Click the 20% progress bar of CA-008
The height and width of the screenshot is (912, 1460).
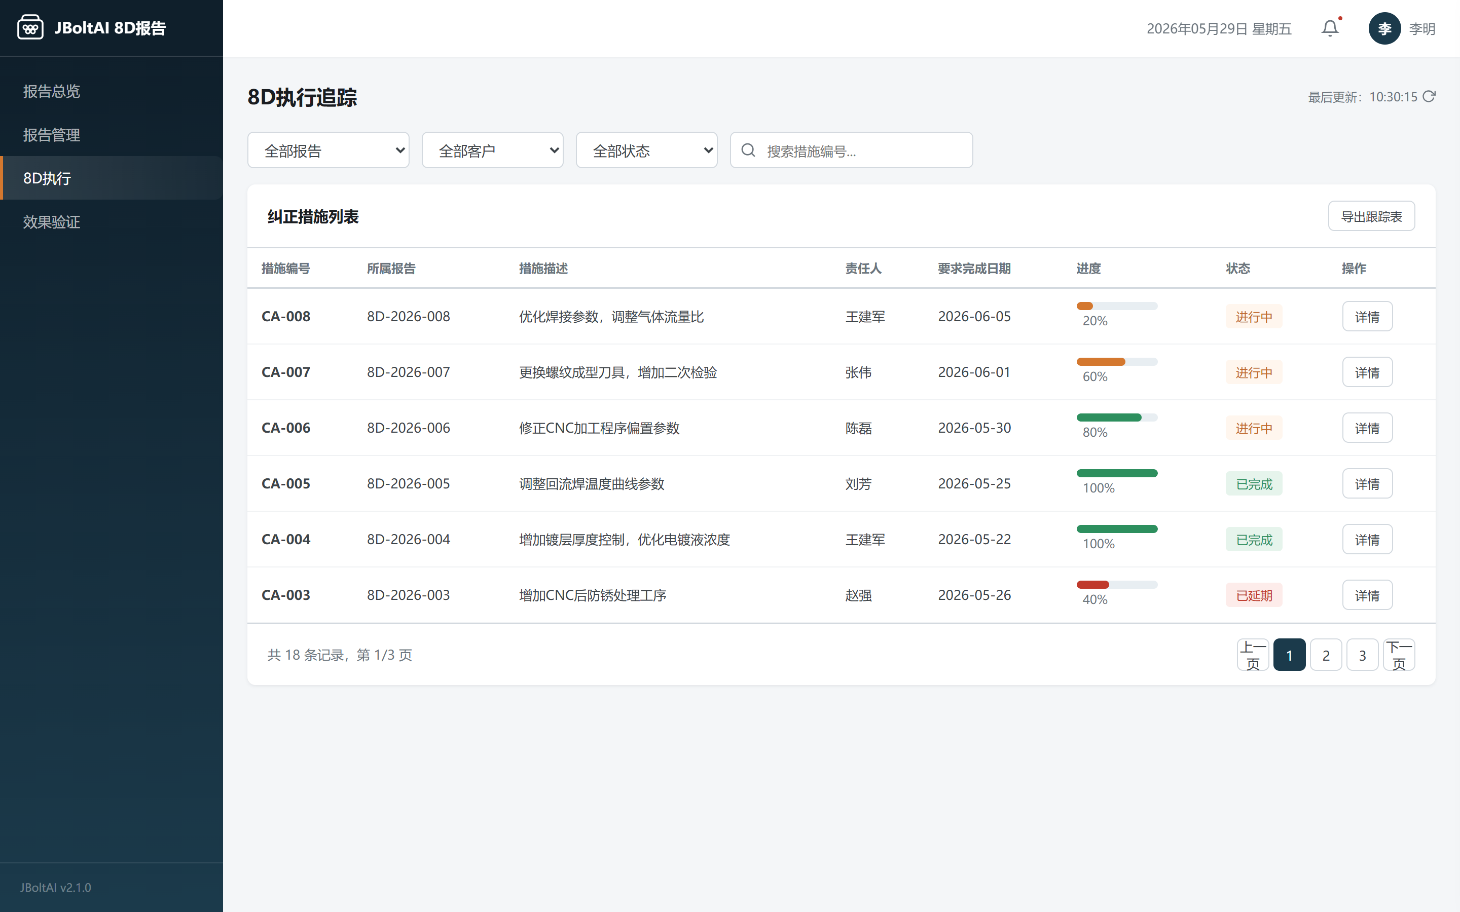[x=1117, y=306]
